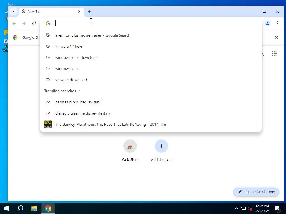This screenshot has height=214, width=286.
Task: Open the tab search dropdown arrow
Action: 13,11
